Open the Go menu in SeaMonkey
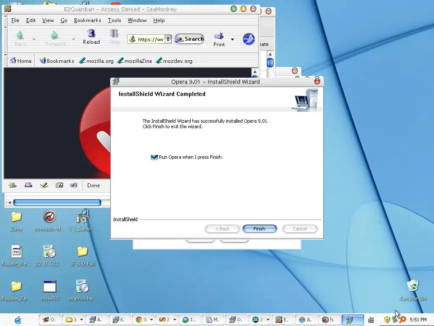 point(64,20)
